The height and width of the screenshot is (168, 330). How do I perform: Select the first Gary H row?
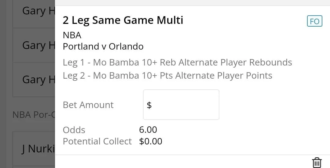pyautogui.click(x=34, y=11)
